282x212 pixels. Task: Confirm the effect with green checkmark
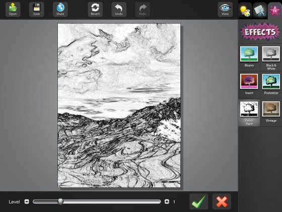coord(199,201)
